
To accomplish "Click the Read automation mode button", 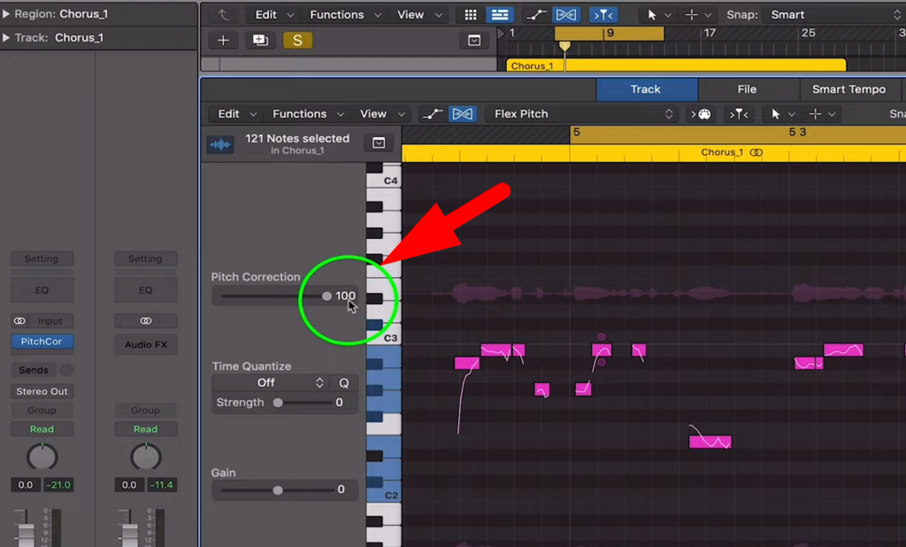I will tap(42, 428).
